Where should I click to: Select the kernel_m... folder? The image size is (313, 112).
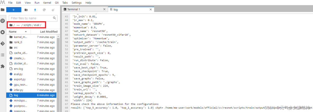pos(31,37)
